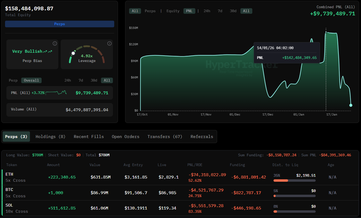Toggle the Overall view in summary panel

coord(31,80)
